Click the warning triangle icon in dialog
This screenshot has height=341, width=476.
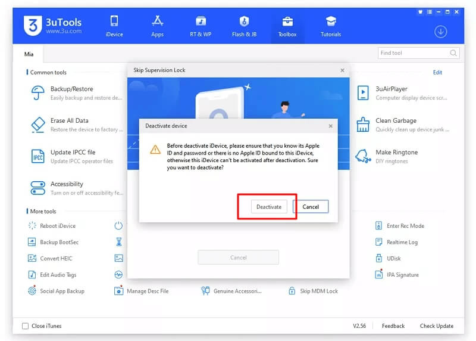pyautogui.click(x=155, y=150)
